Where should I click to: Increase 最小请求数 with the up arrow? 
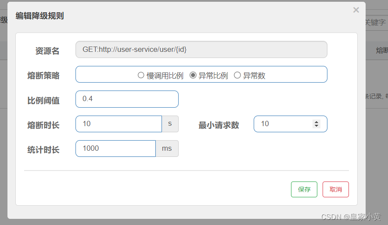pos(316,122)
